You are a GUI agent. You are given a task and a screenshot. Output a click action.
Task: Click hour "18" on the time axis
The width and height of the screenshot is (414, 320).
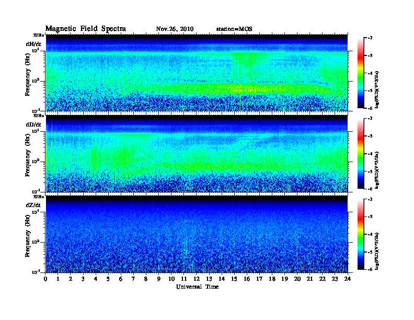tap(272, 279)
